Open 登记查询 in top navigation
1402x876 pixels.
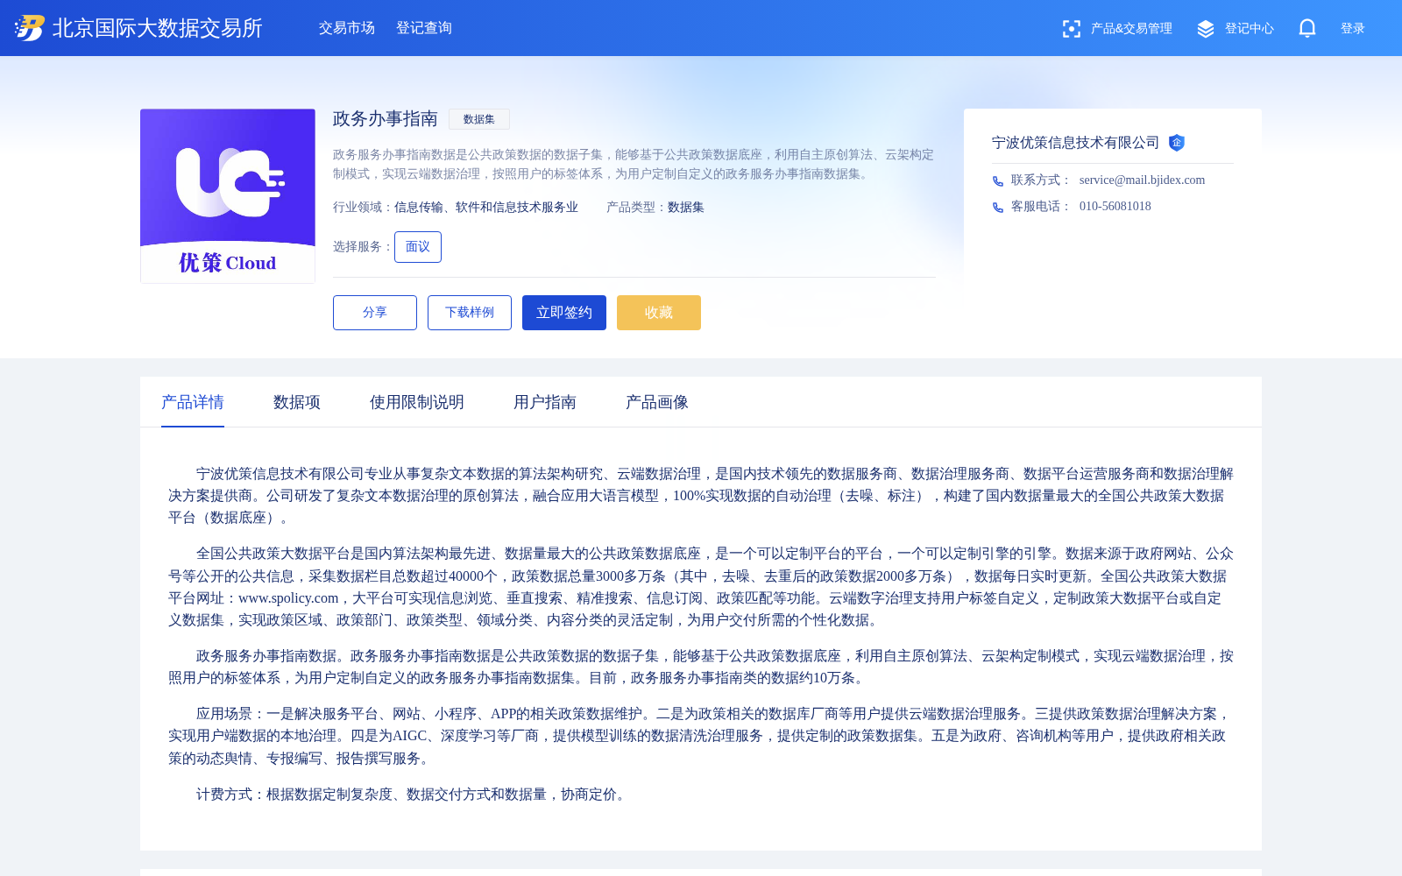(424, 28)
